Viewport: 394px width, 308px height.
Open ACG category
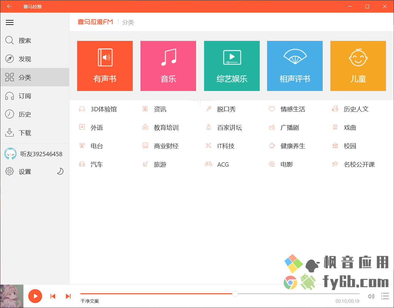[217, 164]
